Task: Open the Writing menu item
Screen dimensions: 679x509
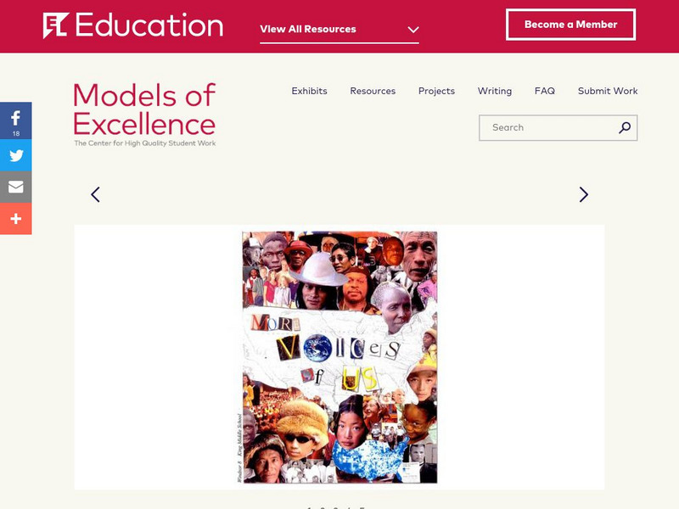Action: [494, 91]
